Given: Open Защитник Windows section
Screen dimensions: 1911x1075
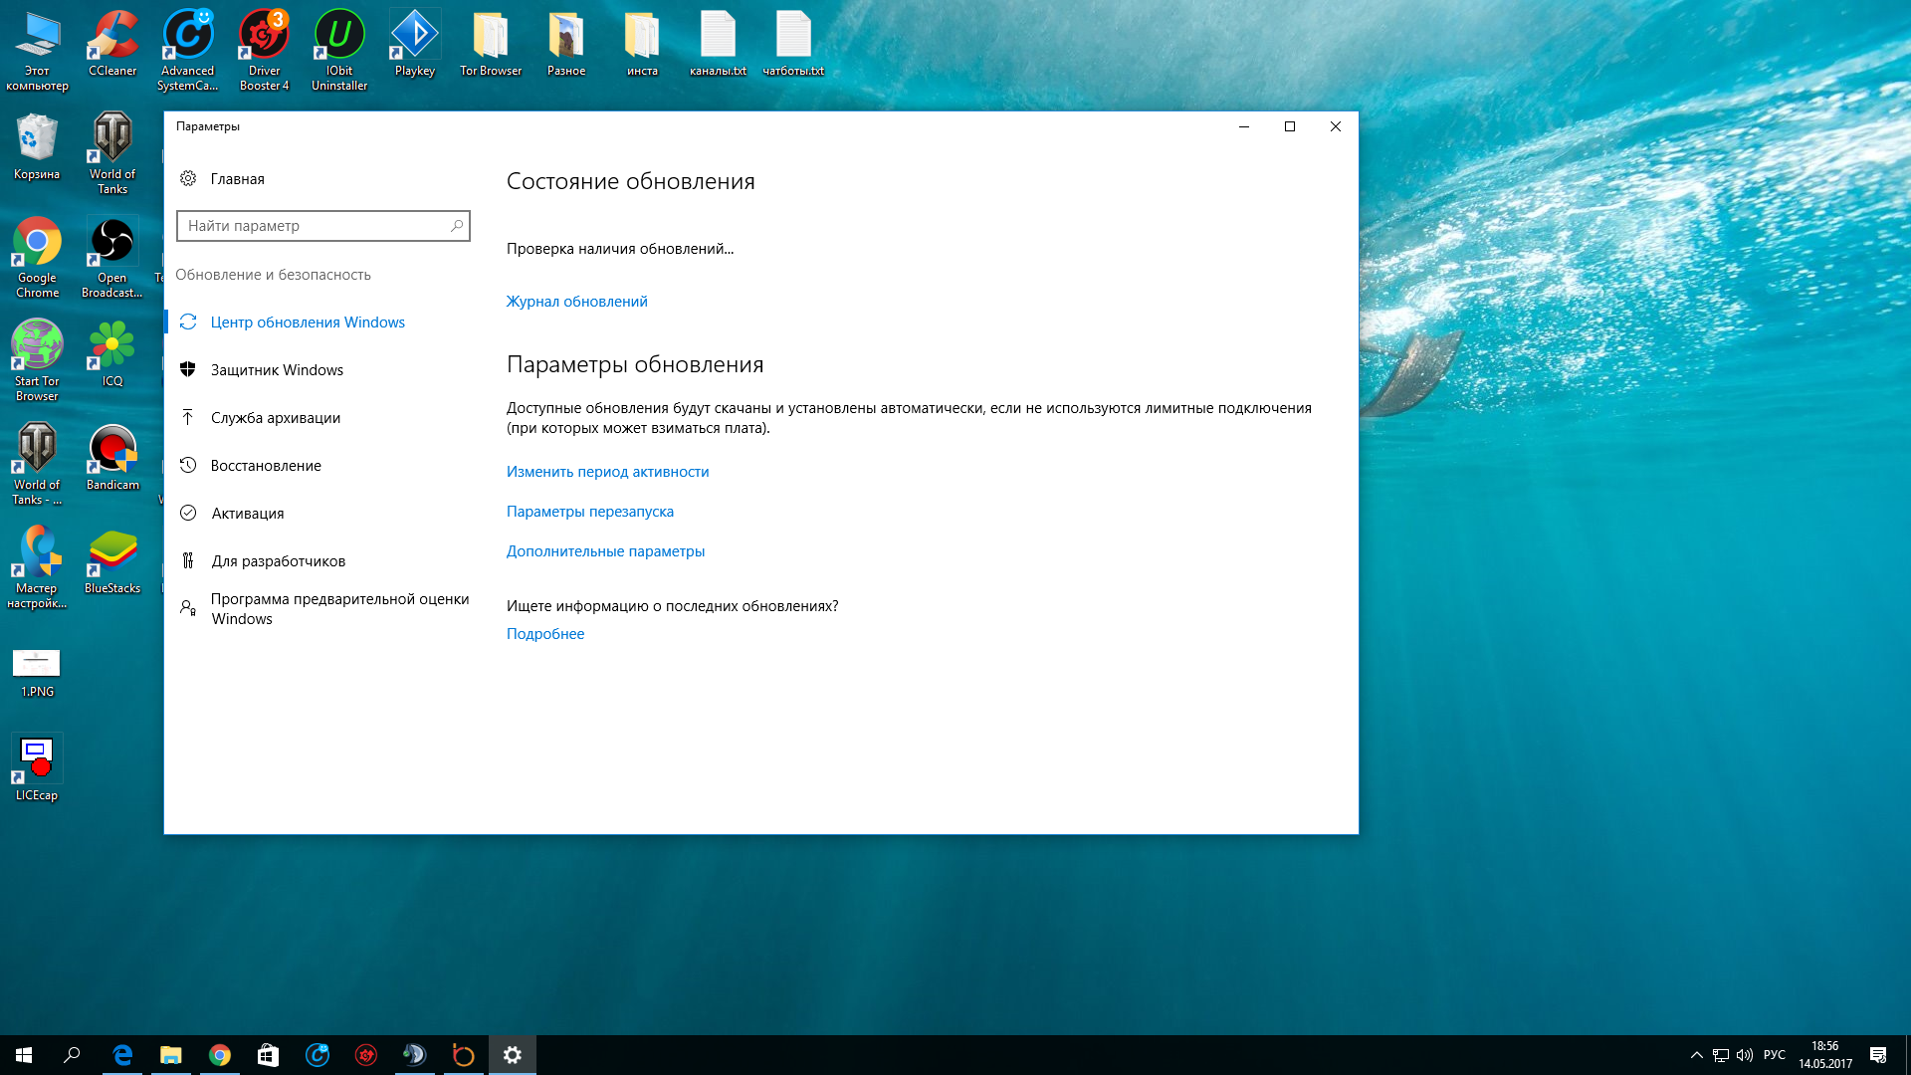Looking at the screenshot, I should point(277,370).
